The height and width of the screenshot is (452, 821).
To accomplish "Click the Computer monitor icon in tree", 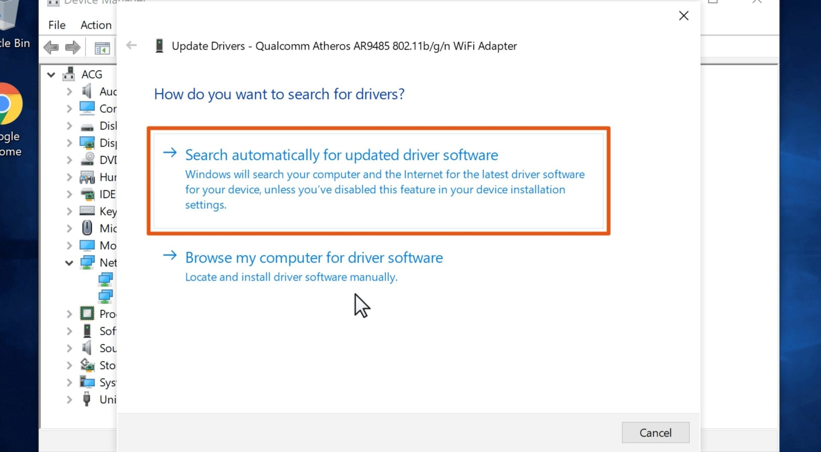I will click(x=87, y=108).
